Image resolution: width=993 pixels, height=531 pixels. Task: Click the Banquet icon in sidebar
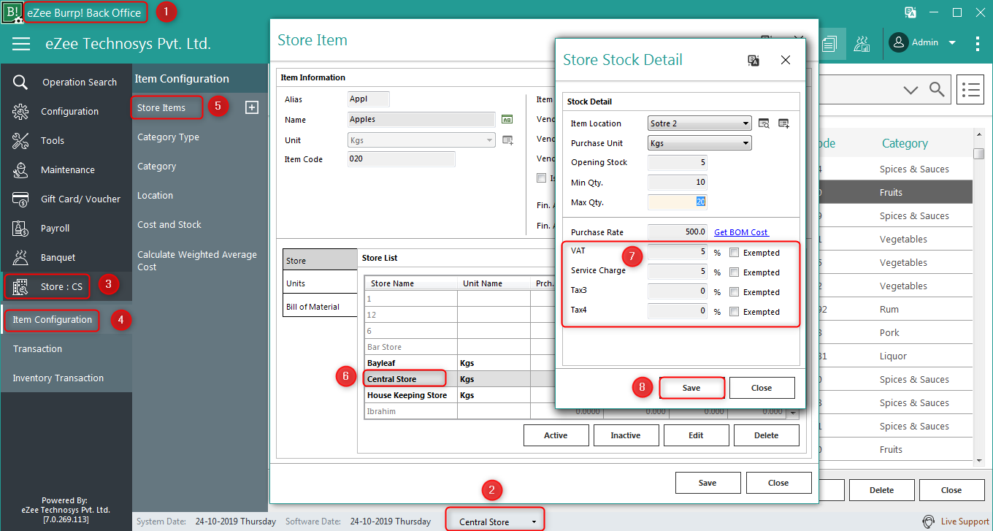pos(20,257)
